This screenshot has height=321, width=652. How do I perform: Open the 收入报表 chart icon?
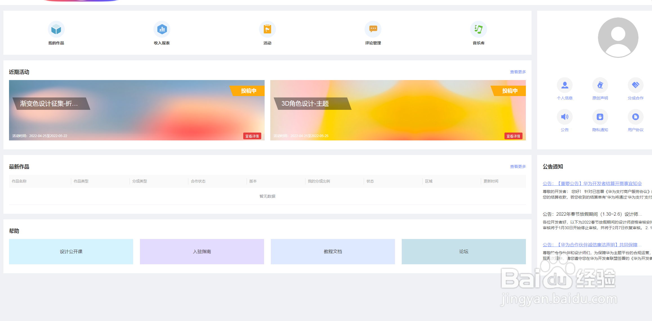click(x=162, y=29)
